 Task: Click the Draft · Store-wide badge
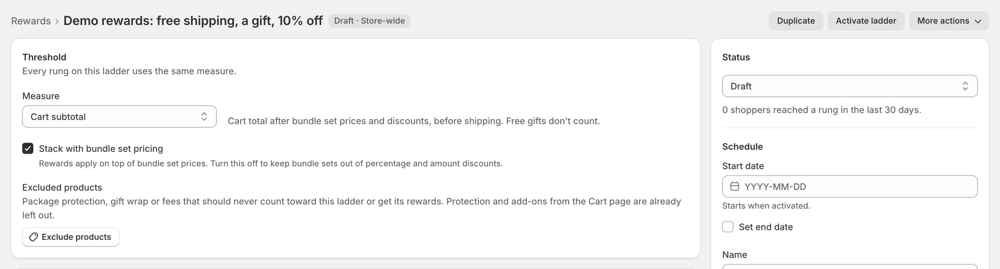369,21
